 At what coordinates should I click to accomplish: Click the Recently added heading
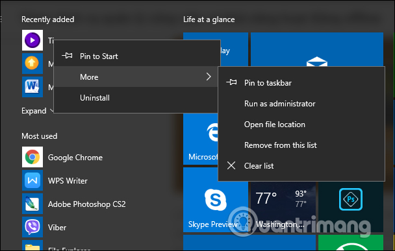point(48,19)
